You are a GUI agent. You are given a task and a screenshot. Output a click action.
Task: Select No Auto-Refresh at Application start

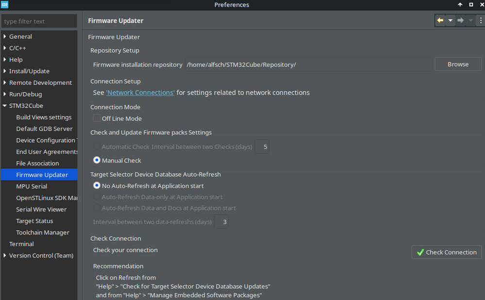[x=97, y=185]
